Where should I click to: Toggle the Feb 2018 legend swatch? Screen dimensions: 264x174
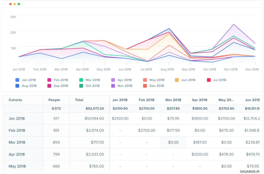(49, 80)
